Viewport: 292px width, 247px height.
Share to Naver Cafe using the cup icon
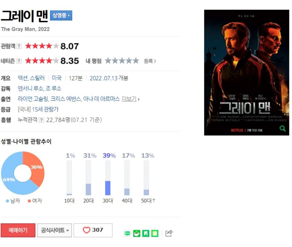[137, 233]
